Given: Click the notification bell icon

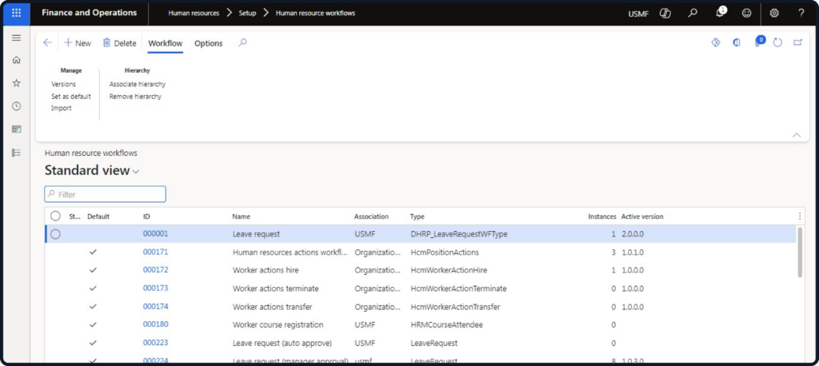Looking at the screenshot, I should pyautogui.click(x=720, y=13).
